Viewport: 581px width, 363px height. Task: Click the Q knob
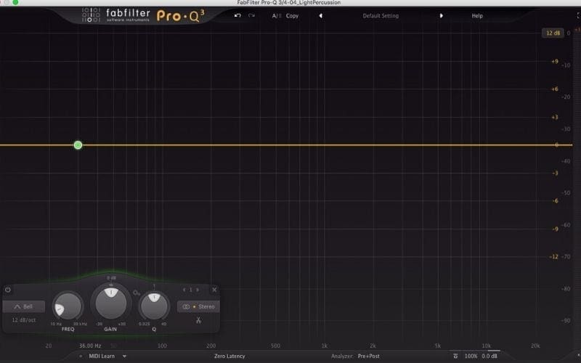[154, 306]
